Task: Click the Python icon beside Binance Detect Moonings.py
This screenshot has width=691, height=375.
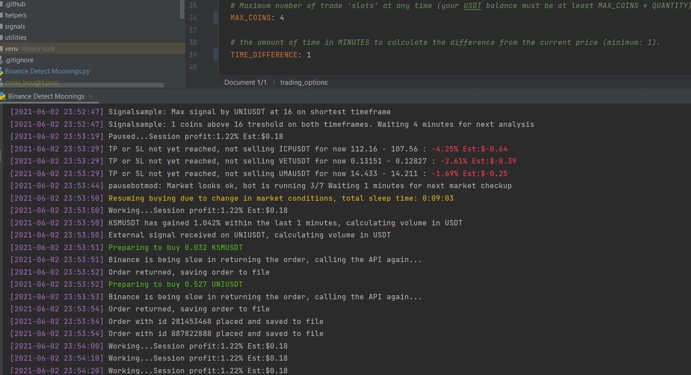Action: pyautogui.click(x=2, y=71)
